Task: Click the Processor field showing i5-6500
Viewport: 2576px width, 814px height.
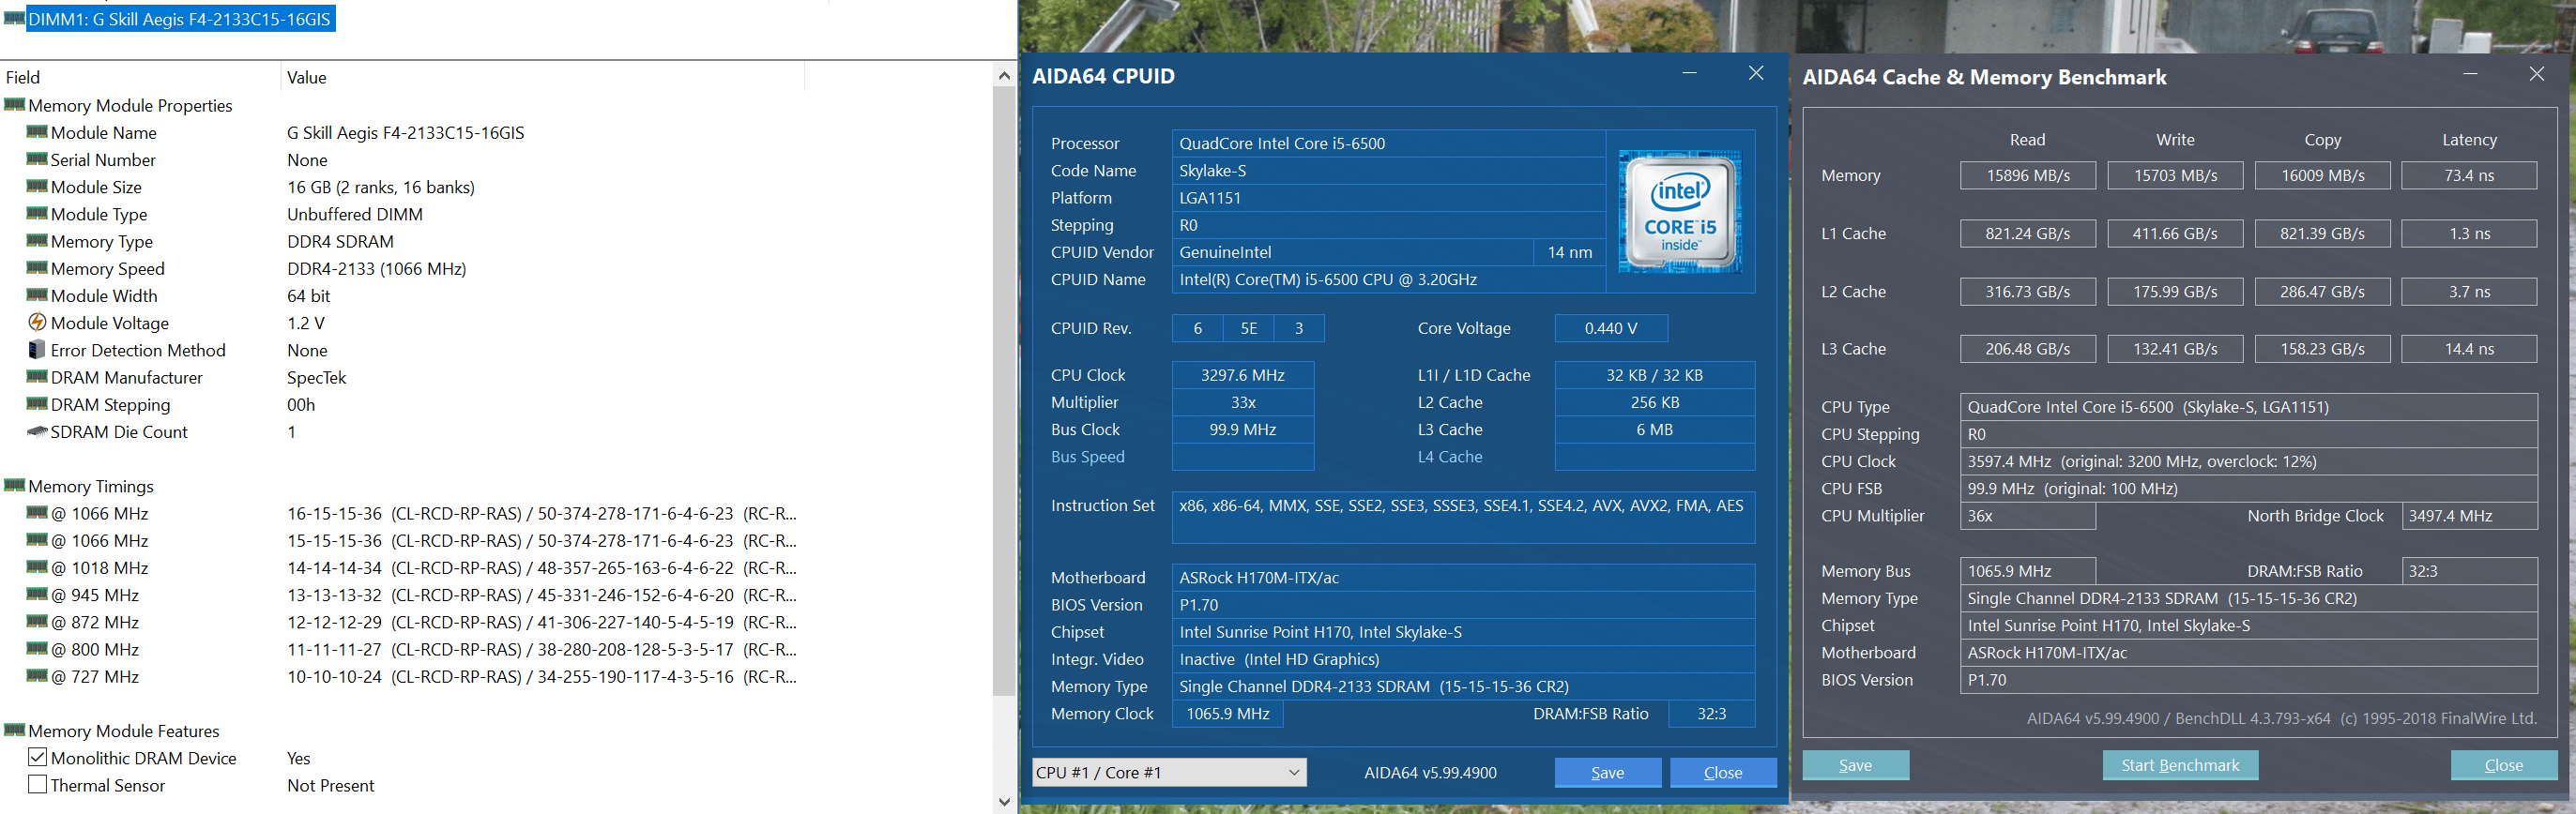Action: point(1388,143)
